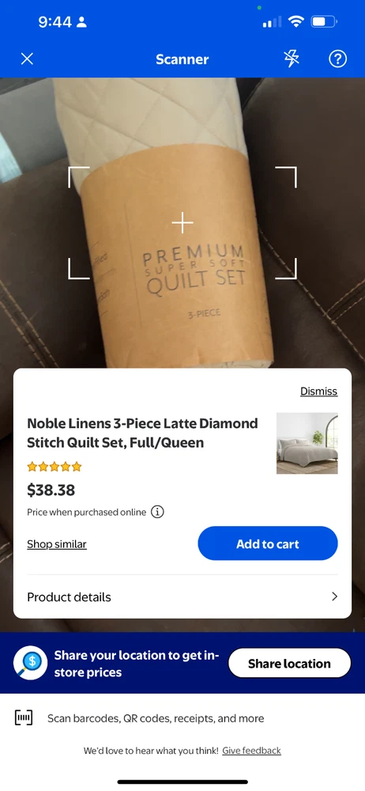
Task: Open the Product details row
Action: click(182, 596)
